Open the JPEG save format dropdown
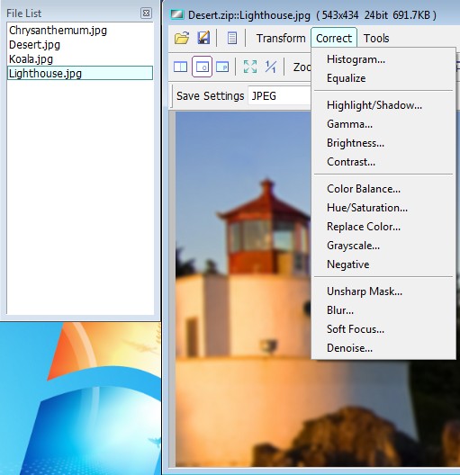 (x=279, y=96)
